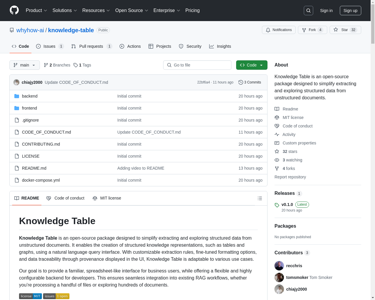
Task: Open recchris contributor profile
Action: coord(294,266)
